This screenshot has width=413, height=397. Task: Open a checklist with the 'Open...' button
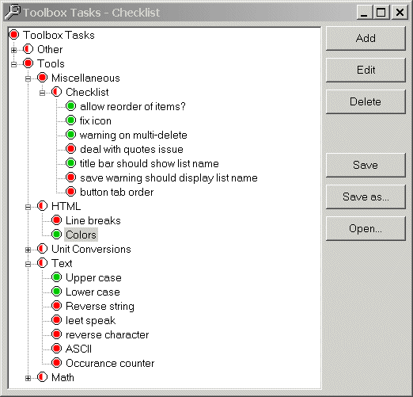click(x=366, y=228)
